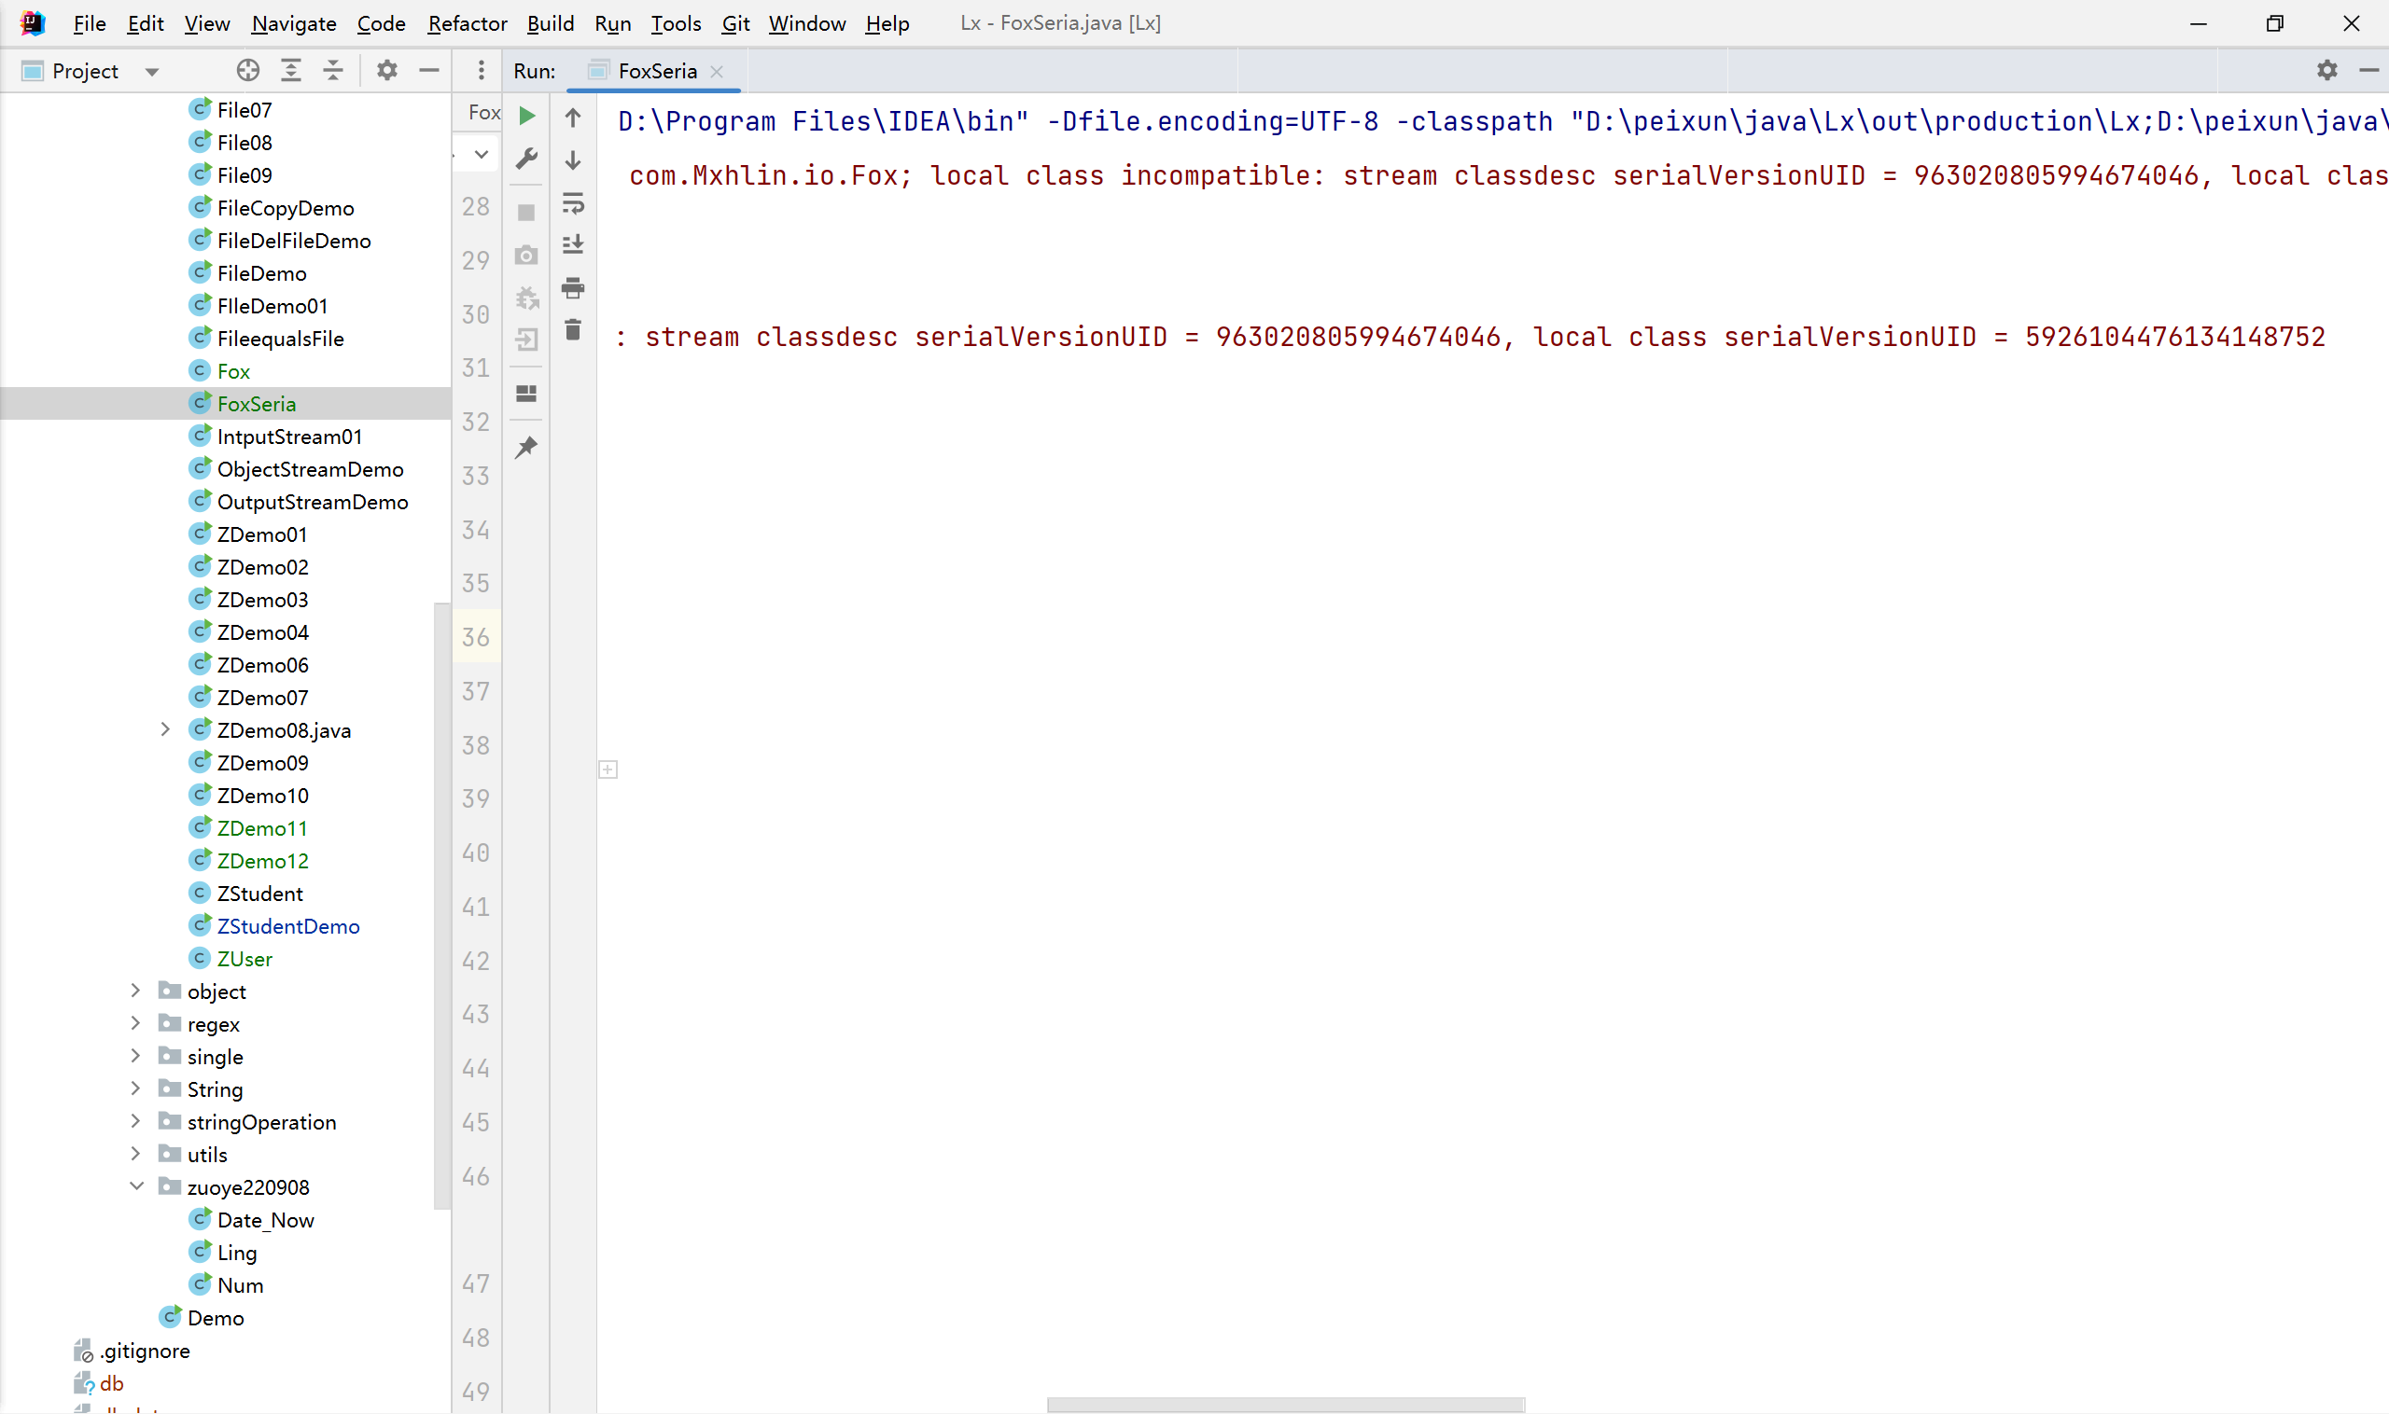Toggle Soft-Wrap in the console toolbar
Screen dimensions: 2389x1414
(x=573, y=203)
